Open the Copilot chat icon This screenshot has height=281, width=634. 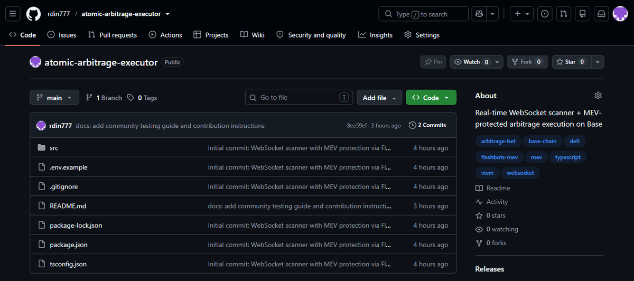(480, 14)
